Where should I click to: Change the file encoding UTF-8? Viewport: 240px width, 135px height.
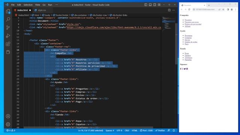[119, 130]
